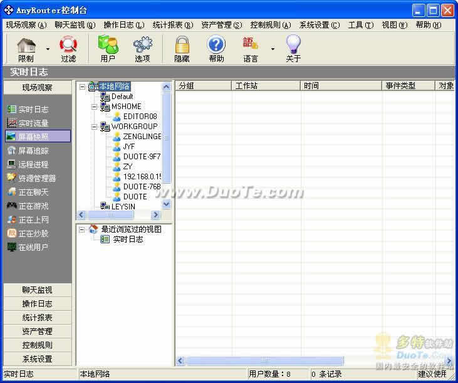This screenshot has height=383, width=458.
Task: Click the tree's horizontal scrollbar thumb
Action: [x=110, y=215]
